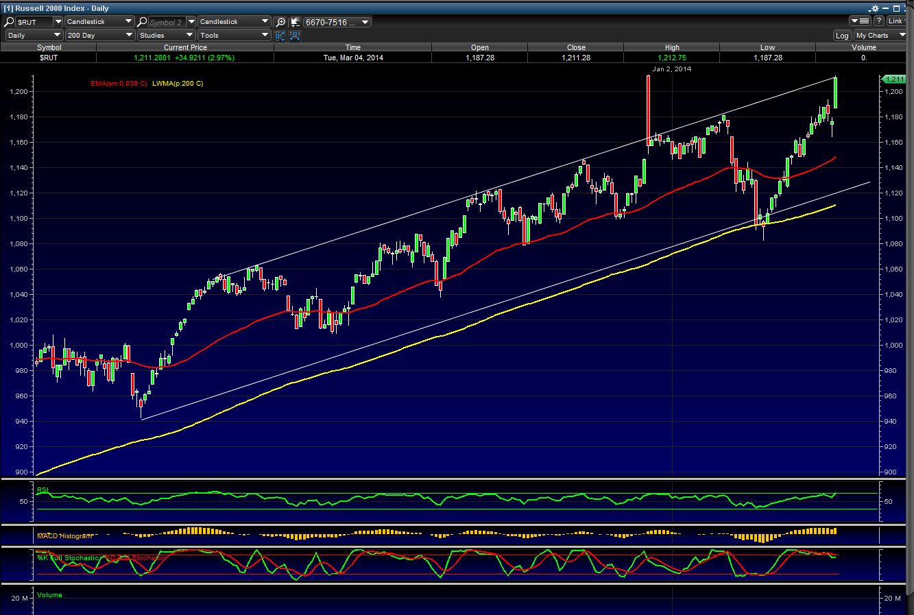The height and width of the screenshot is (615, 914).
Task: Open the Studies menu
Action: click(x=166, y=35)
